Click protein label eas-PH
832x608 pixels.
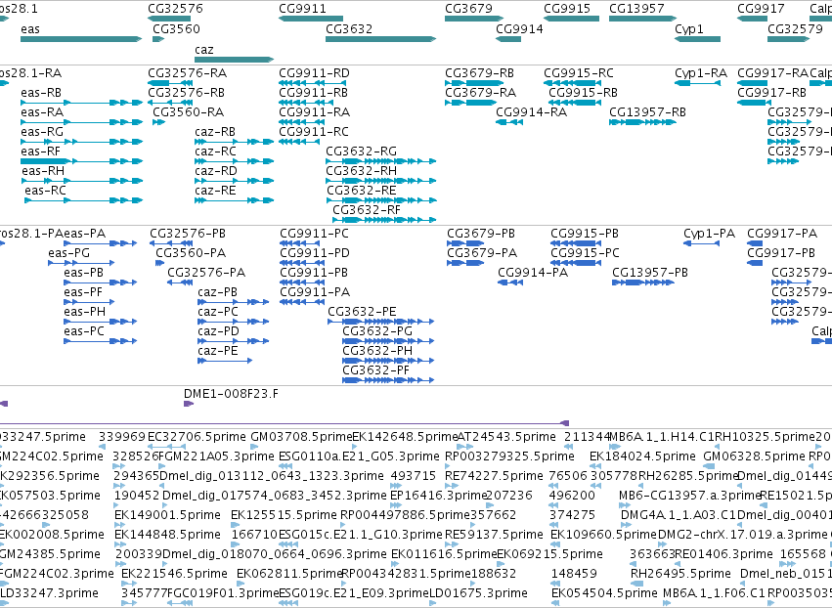(84, 312)
